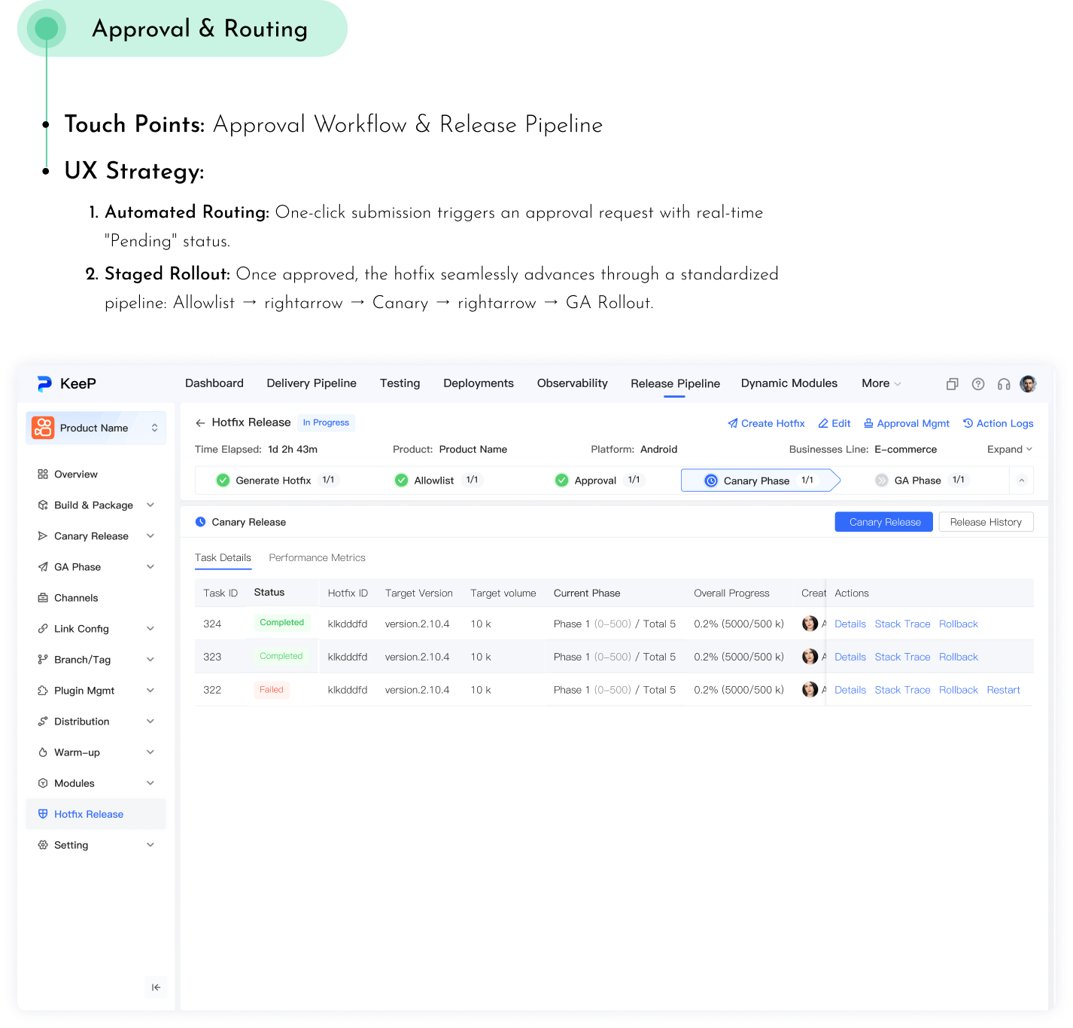Open the Dashboard menu
Viewport: 1073px width, 1028px height.
tap(214, 383)
